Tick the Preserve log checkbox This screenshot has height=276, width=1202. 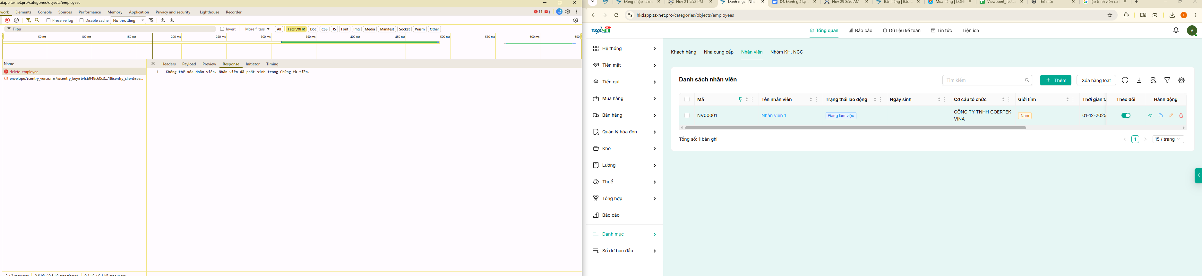pyautogui.click(x=48, y=21)
